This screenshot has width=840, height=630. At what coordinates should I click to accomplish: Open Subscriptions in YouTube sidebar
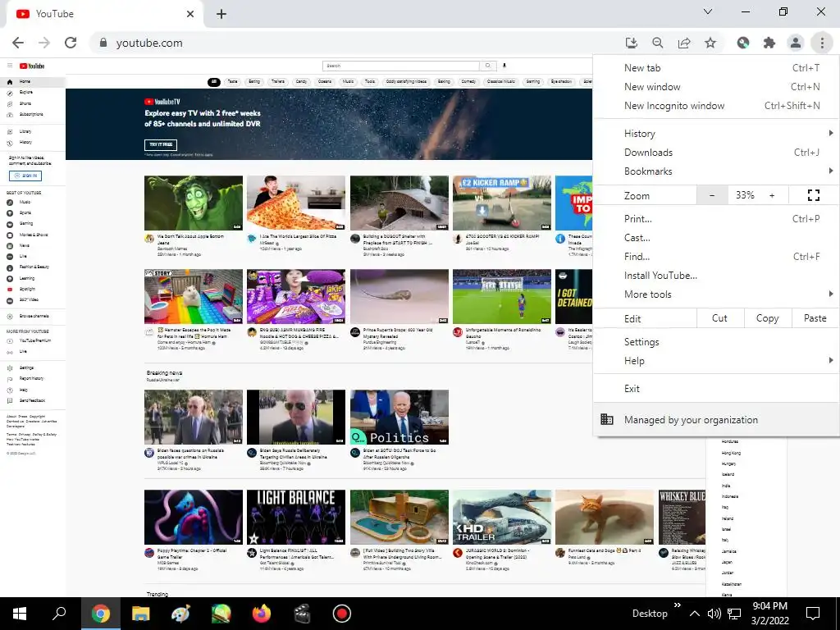pyautogui.click(x=30, y=114)
